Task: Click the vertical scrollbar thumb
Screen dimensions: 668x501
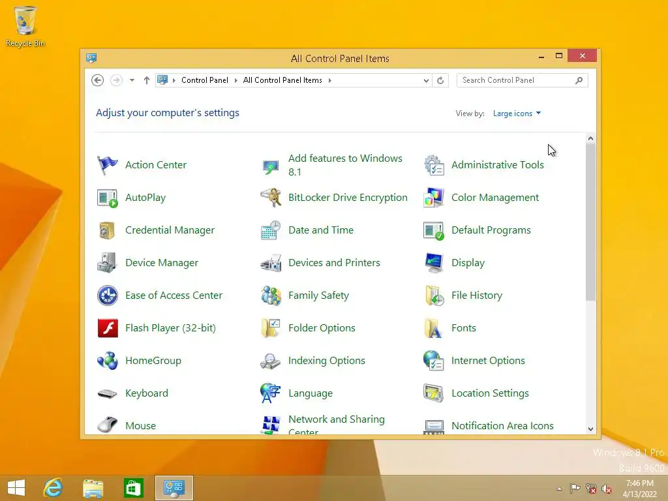Action: [590, 222]
